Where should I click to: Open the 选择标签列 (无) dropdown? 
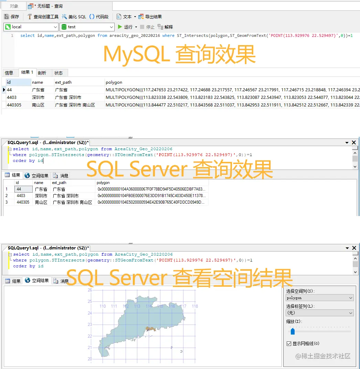tap(319, 313)
